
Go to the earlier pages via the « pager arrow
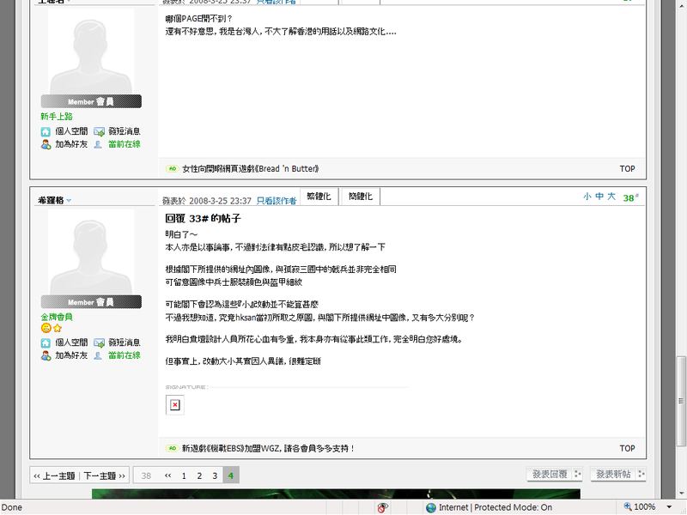[167, 476]
